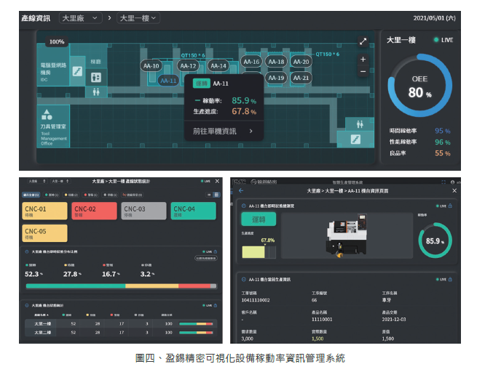
Task: Select the 大里一樓 table row
Action: pos(121,324)
